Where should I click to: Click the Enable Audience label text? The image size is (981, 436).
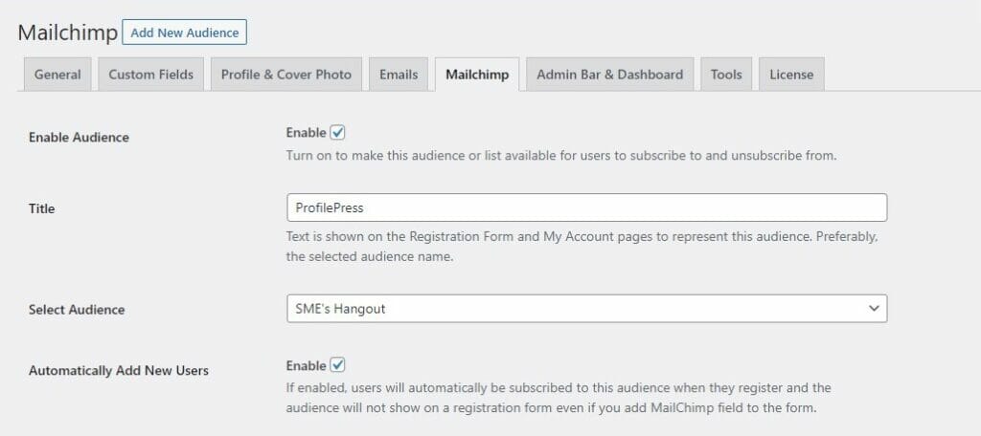pos(79,138)
